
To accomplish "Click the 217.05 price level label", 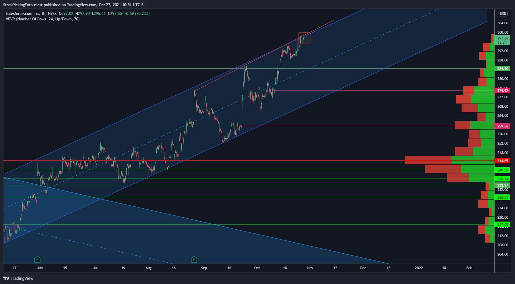I will pos(502,224).
